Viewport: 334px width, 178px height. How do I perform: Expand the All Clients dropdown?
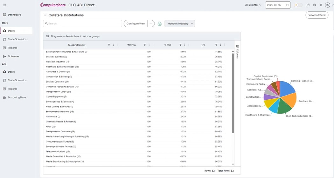tap(253, 5)
